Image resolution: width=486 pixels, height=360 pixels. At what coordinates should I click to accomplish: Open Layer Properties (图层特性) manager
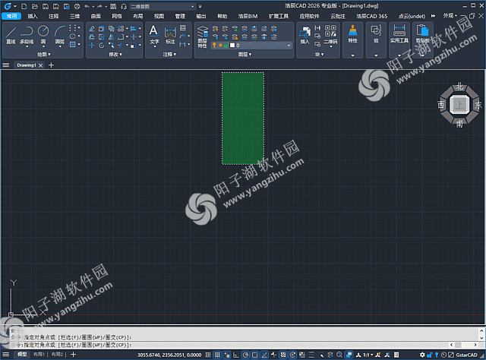click(x=203, y=36)
